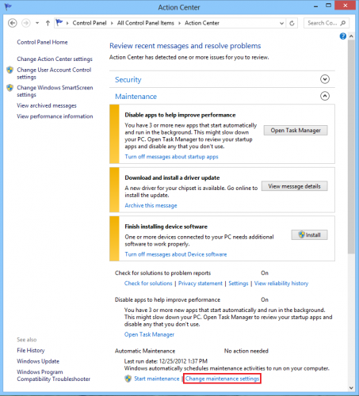Click the Open Task Manager button
359x396 pixels.
pyautogui.click(x=296, y=131)
